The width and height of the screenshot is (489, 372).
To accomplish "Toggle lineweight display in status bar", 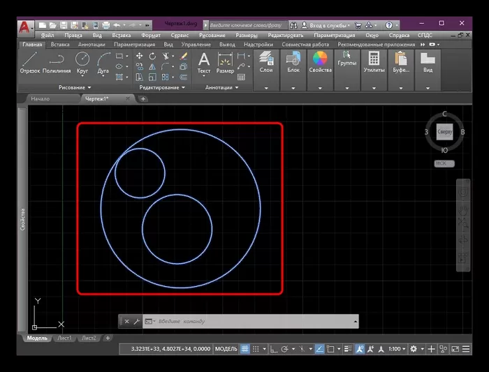I will [348, 349].
